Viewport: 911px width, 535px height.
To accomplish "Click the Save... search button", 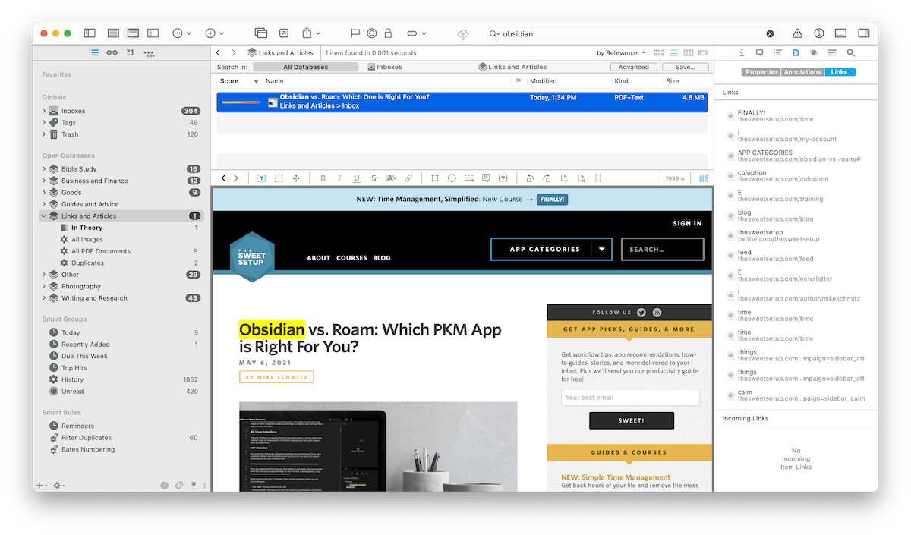I will [x=686, y=67].
